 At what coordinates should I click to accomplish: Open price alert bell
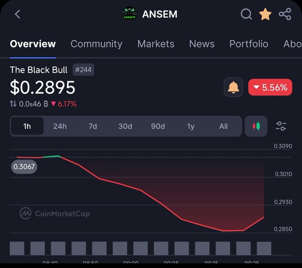tap(234, 87)
